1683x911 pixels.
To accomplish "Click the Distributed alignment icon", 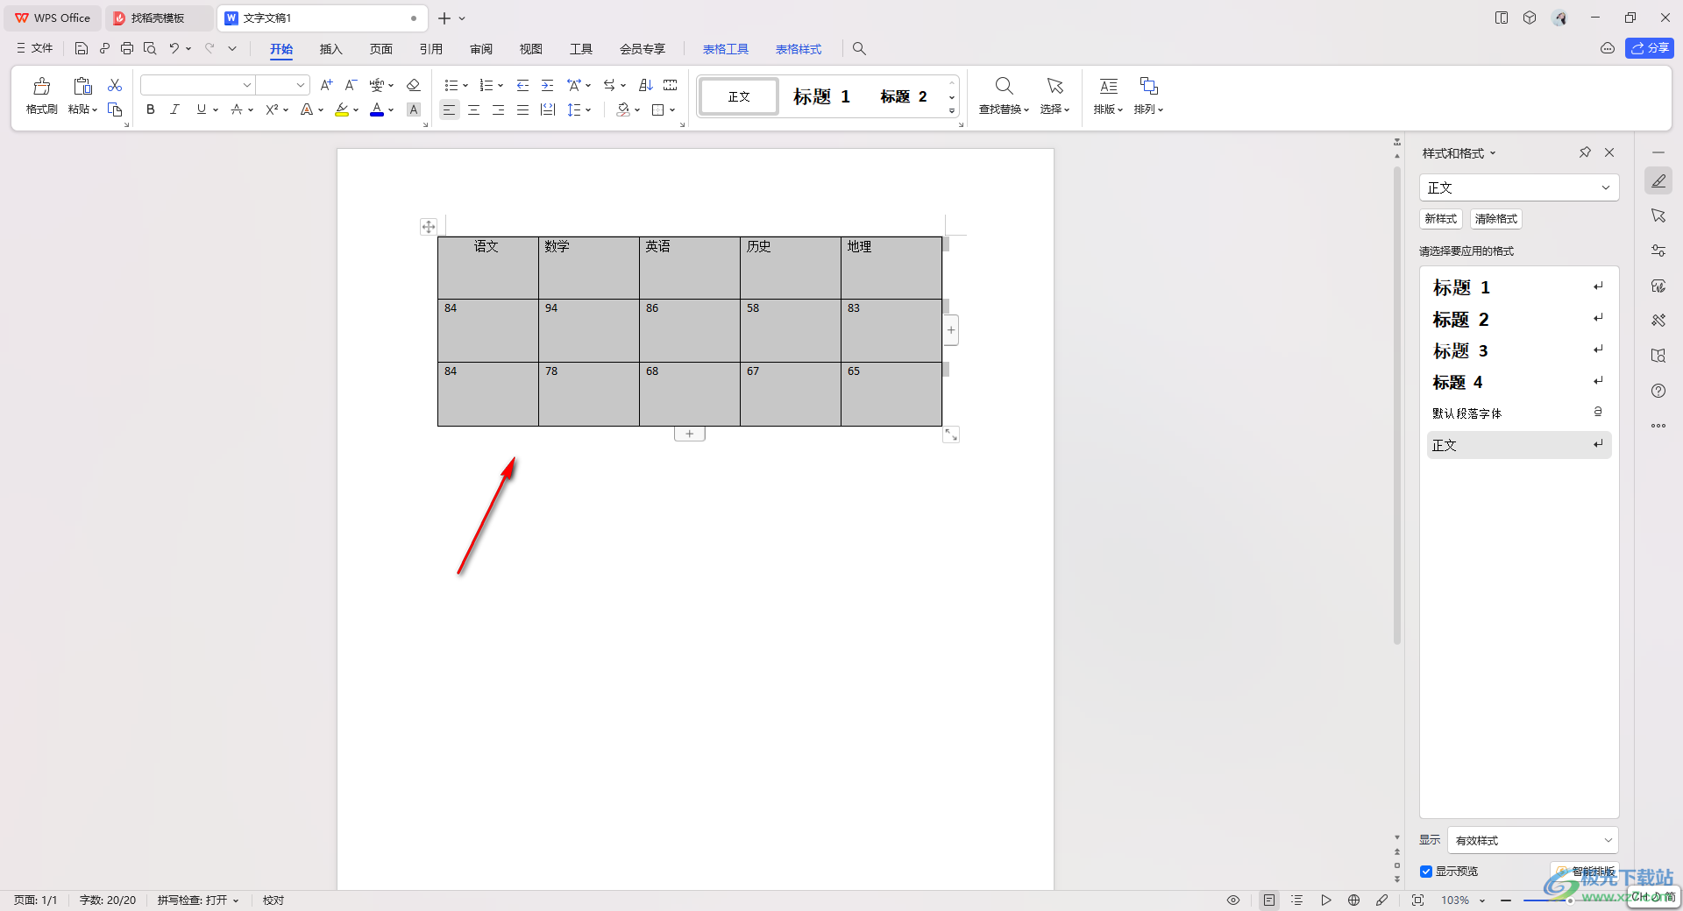I will click(x=548, y=109).
